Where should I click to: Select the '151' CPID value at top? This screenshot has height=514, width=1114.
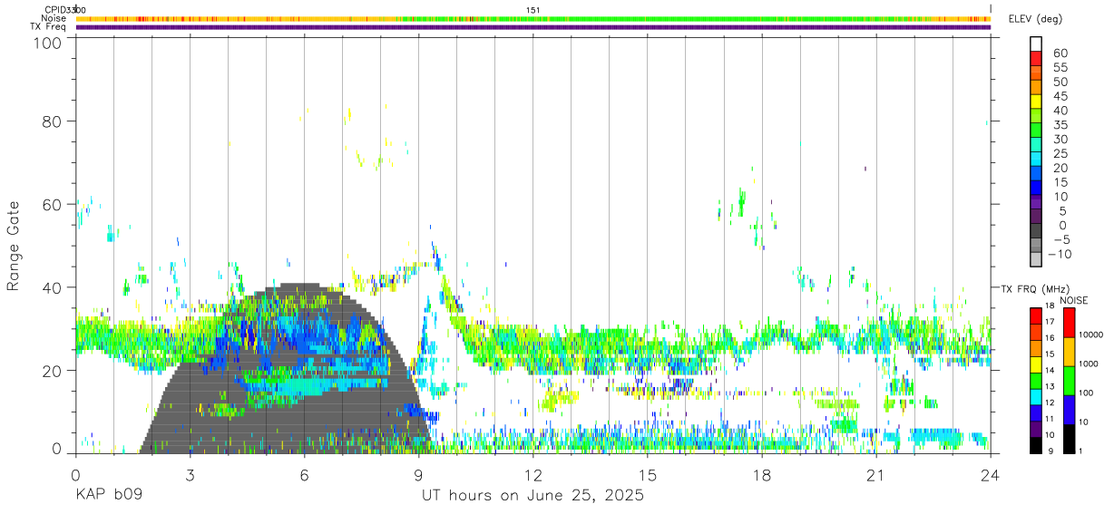(x=533, y=10)
